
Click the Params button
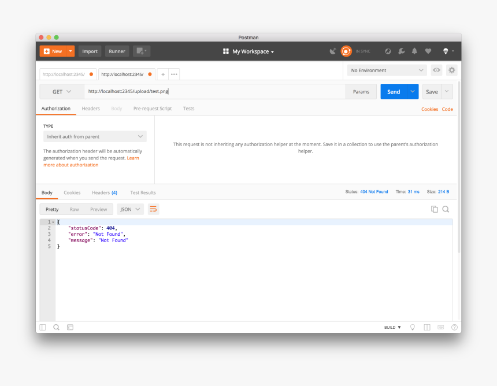pyautogui.click(x=361, y=91)
